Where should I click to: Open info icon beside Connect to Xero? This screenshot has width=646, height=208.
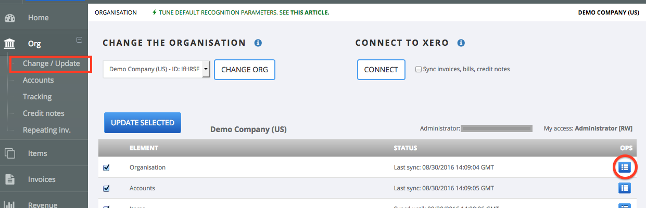461,43
